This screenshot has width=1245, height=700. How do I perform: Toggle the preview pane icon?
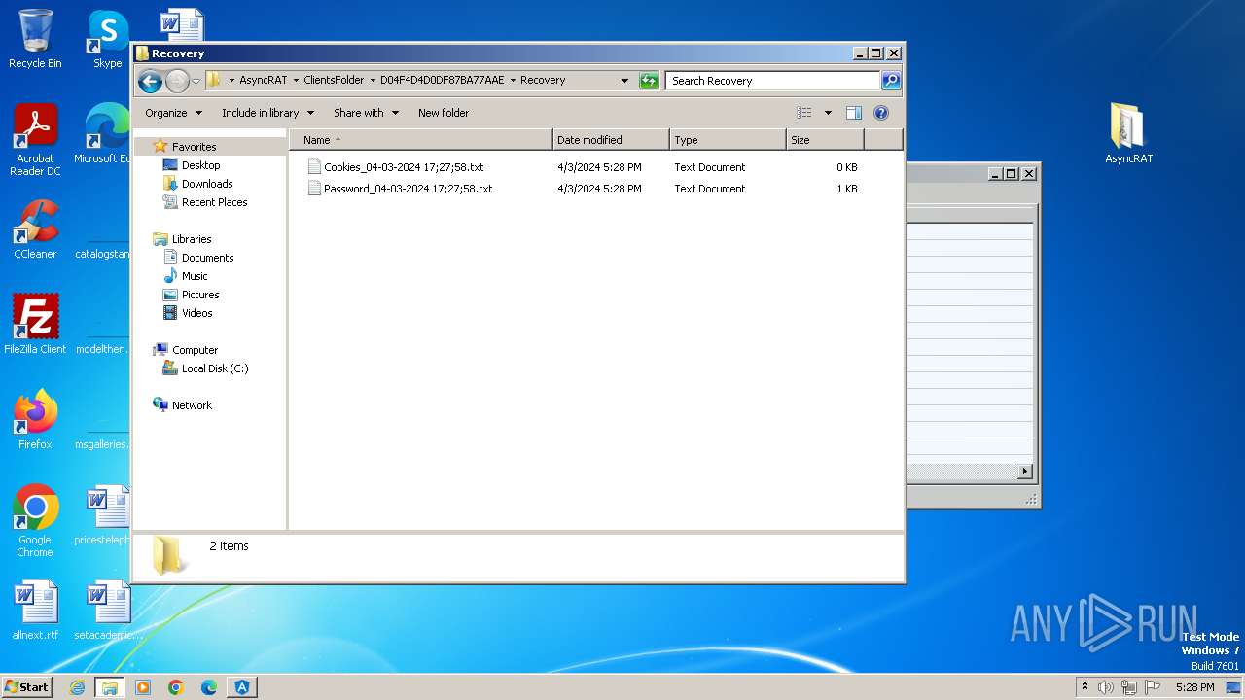coord(854,113)
